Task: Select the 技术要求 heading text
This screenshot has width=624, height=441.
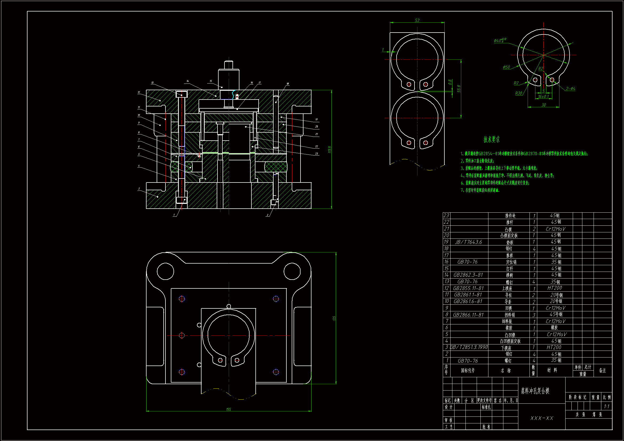Action: pyautogui.click(x=491, y=140)
